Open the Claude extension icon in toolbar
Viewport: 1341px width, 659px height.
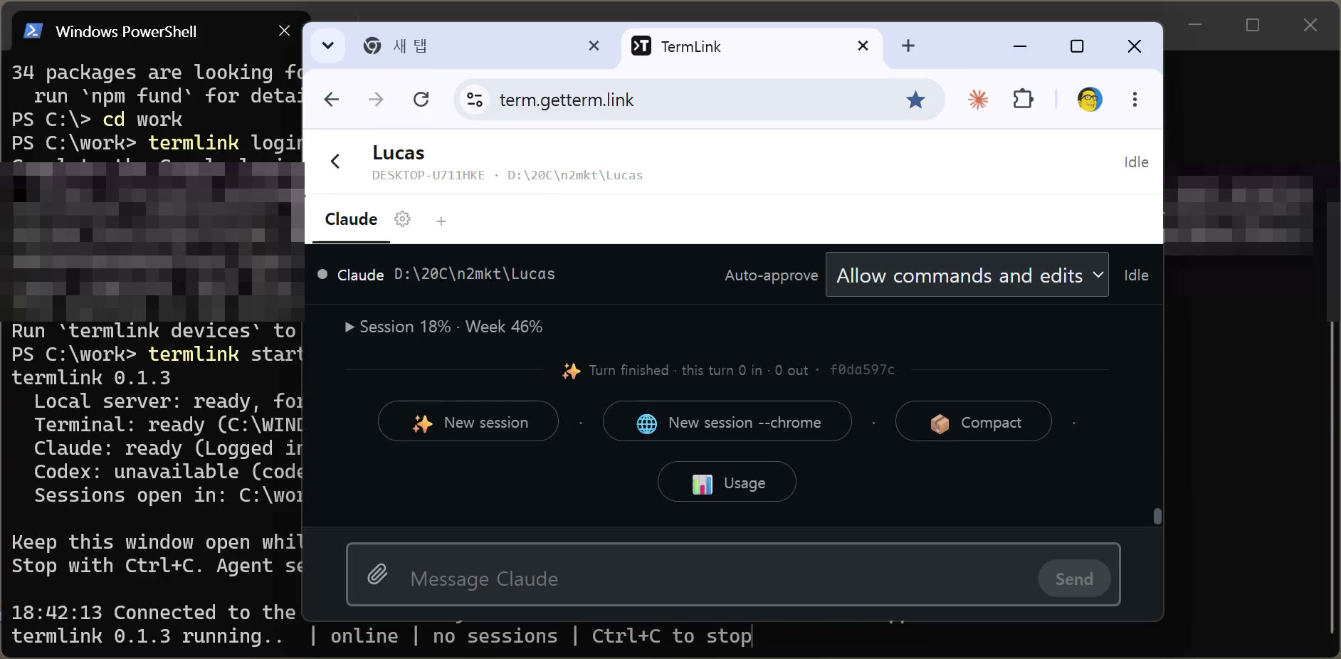click(978, 100)
